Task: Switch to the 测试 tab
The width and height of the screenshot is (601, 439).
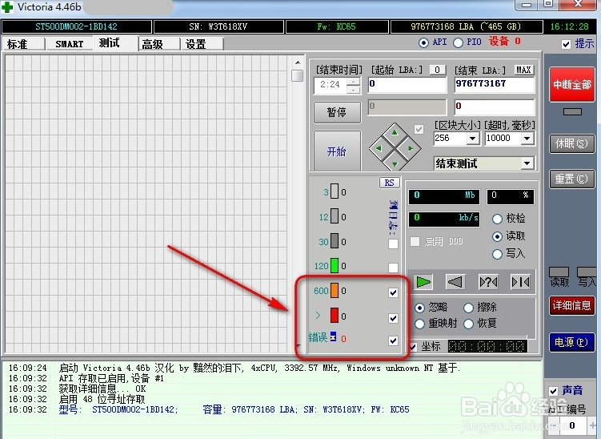Action: [115, 43]
